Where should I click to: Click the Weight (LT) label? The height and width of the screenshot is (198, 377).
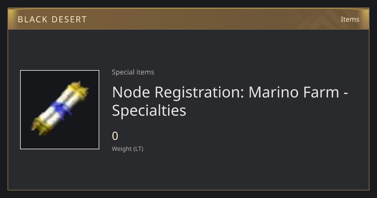coord(128,149)
